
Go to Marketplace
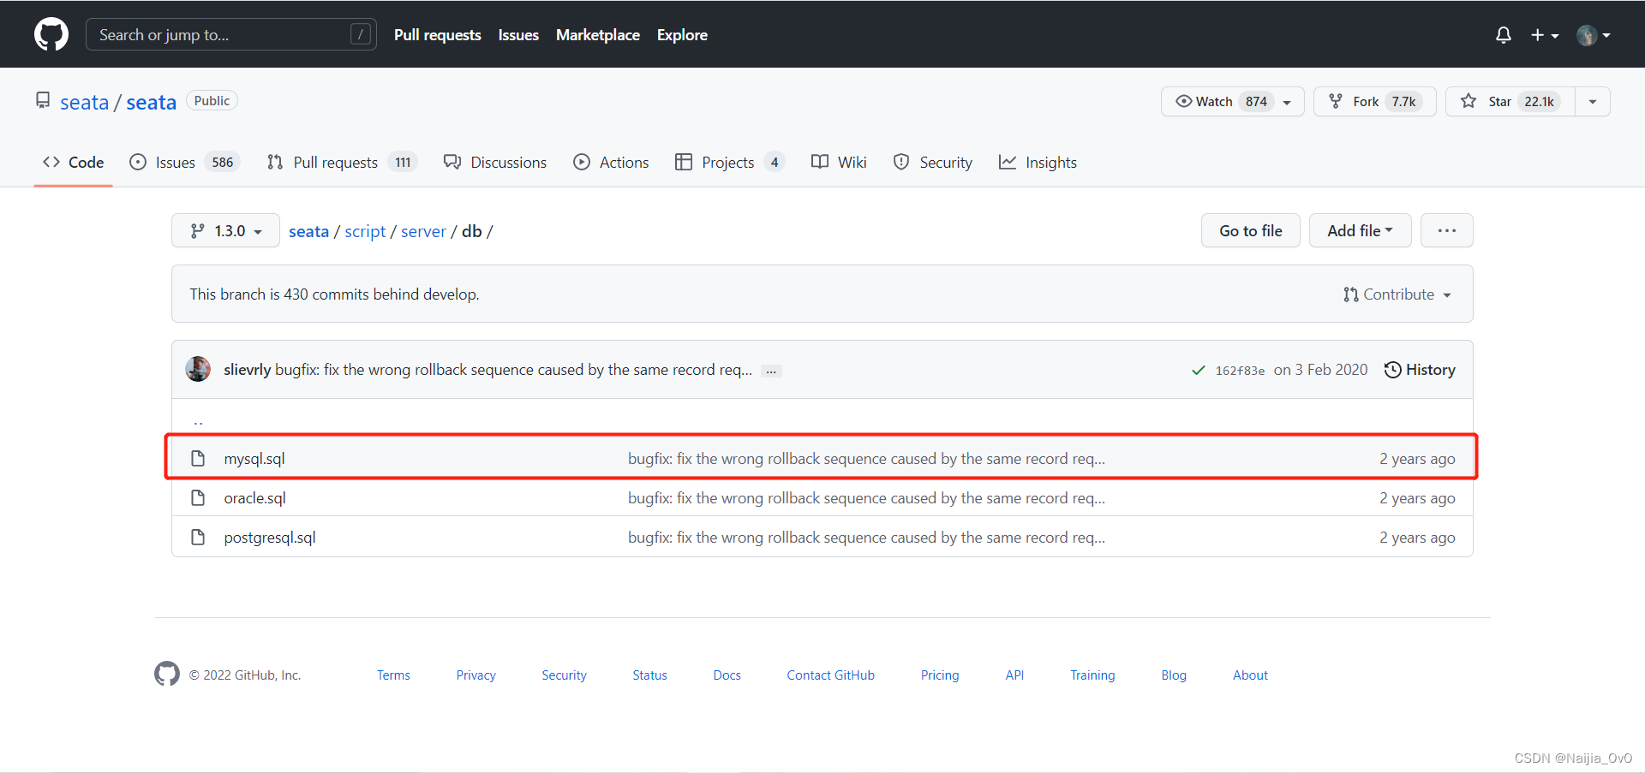pos(598,35)
